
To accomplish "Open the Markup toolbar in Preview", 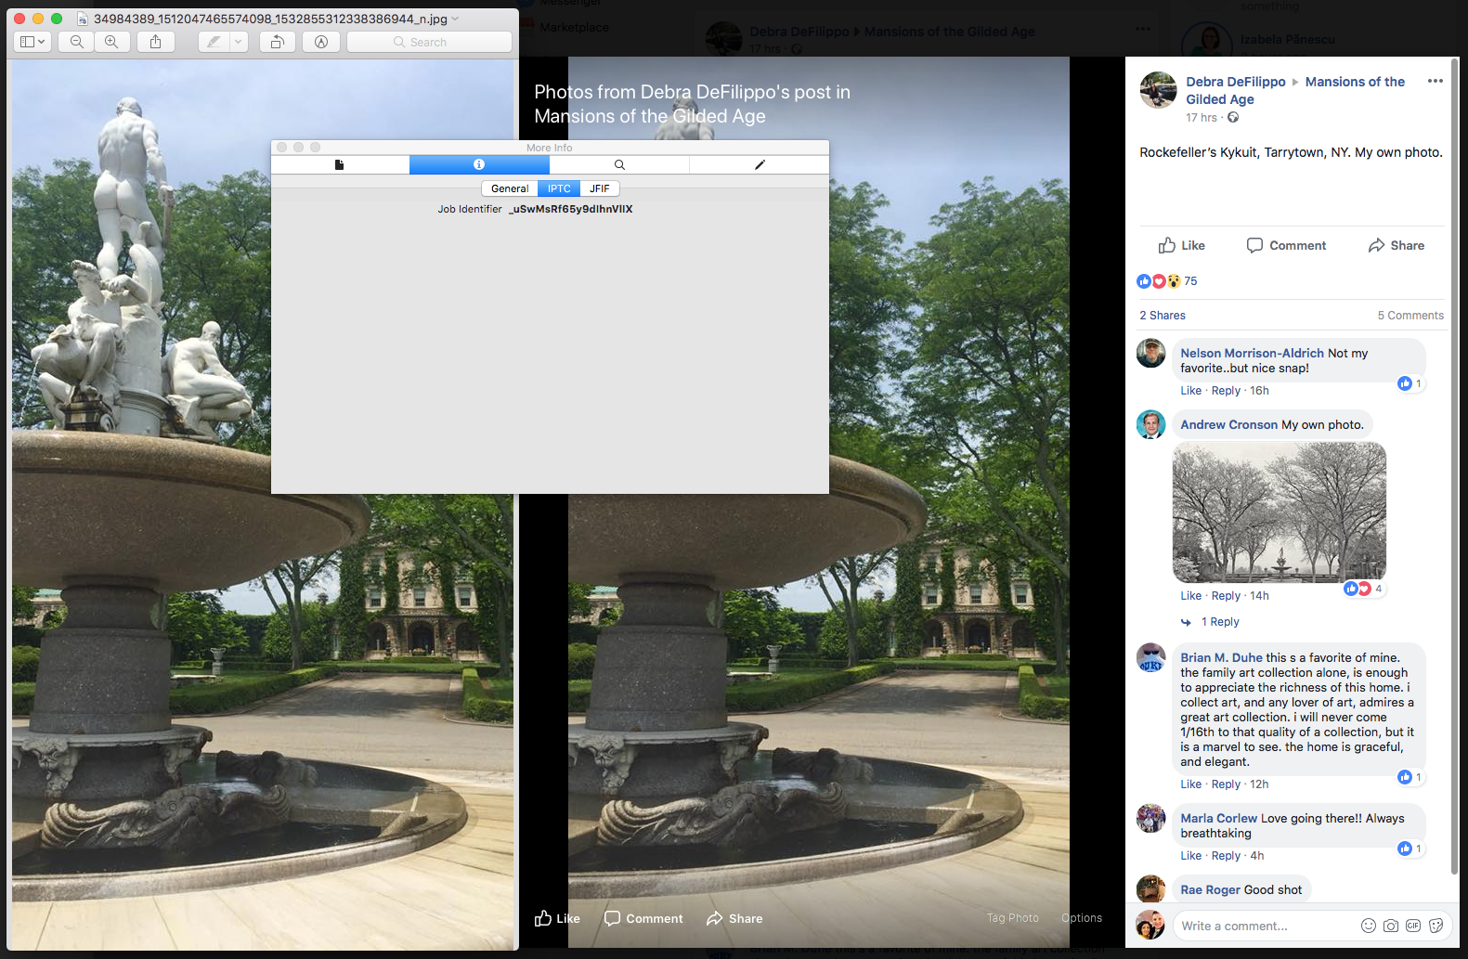I will click(321, 42).
